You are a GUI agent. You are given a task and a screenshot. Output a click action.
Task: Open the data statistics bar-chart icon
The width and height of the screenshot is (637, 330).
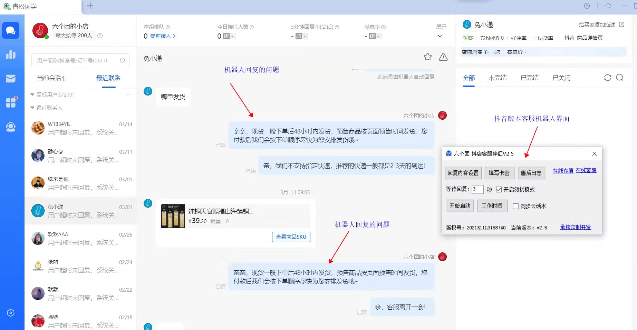11,54
